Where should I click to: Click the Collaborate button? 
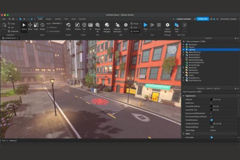[x=203, y=19]
